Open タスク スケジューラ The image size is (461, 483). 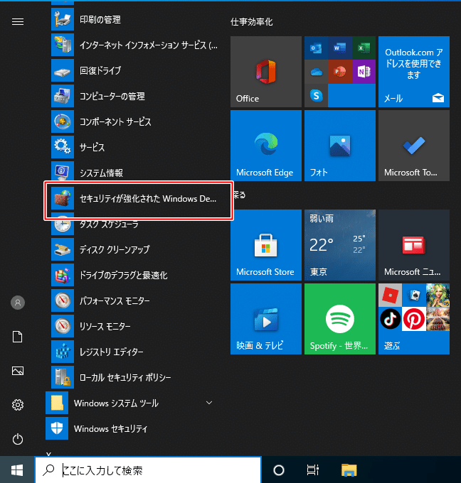tap(133, 225)
